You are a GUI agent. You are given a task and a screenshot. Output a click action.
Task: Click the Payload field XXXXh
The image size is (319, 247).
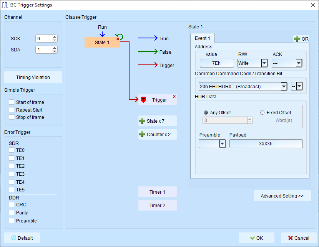click(266, 144)
